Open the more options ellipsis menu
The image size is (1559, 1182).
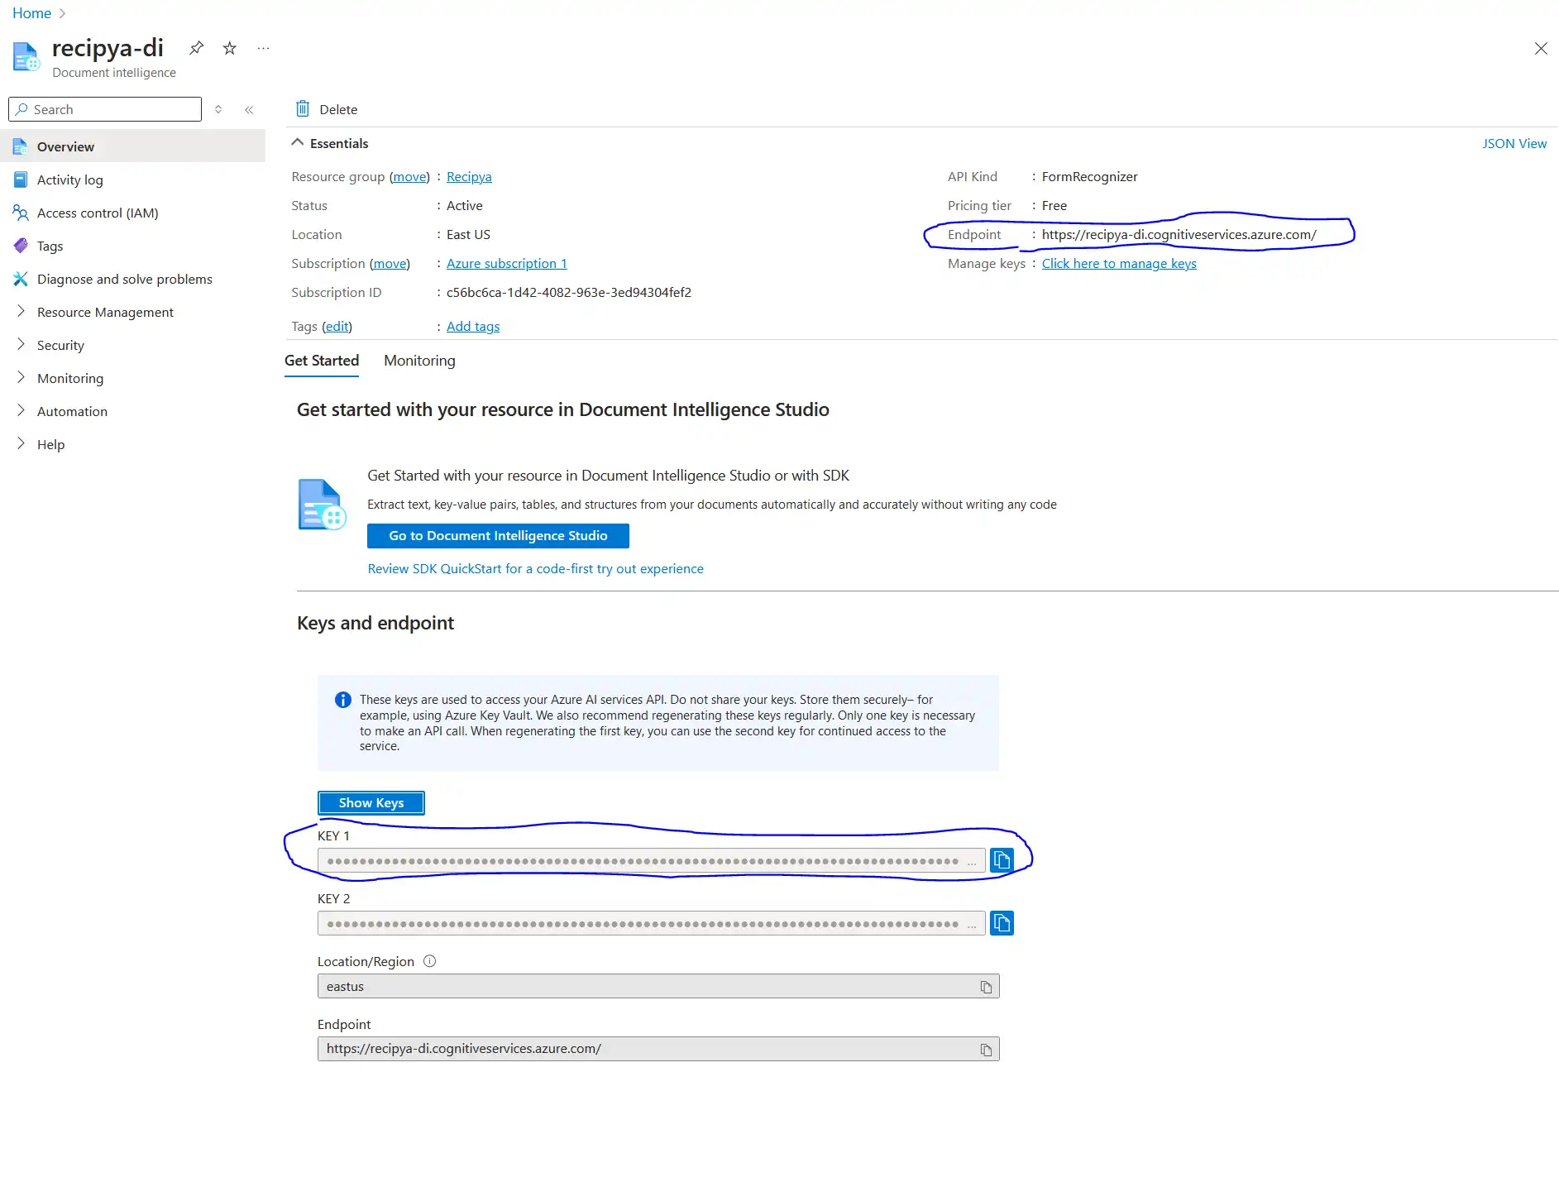(x=263, y=48)
